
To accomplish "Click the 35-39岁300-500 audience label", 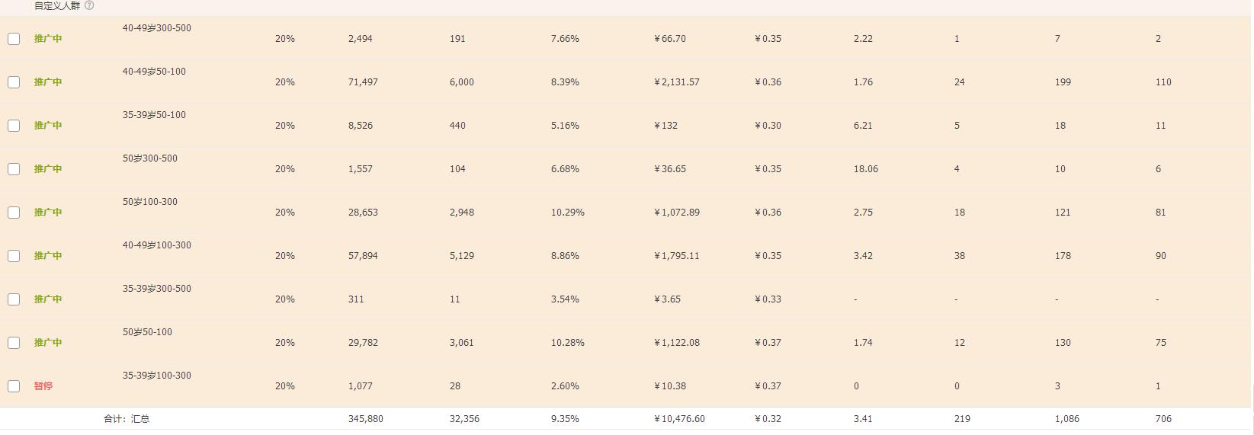I will [156, 289].
